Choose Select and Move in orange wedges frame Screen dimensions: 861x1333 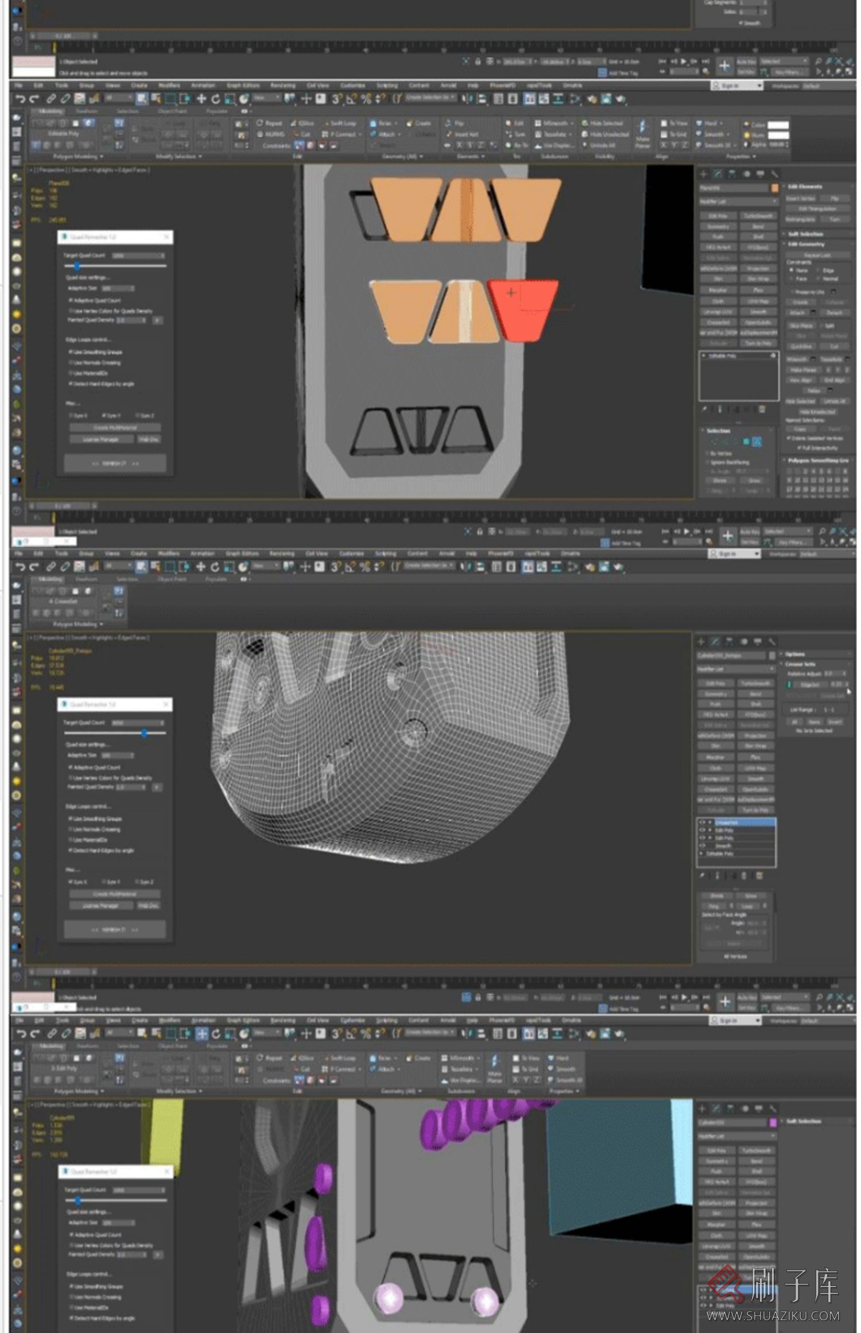(x=201, y=99)
